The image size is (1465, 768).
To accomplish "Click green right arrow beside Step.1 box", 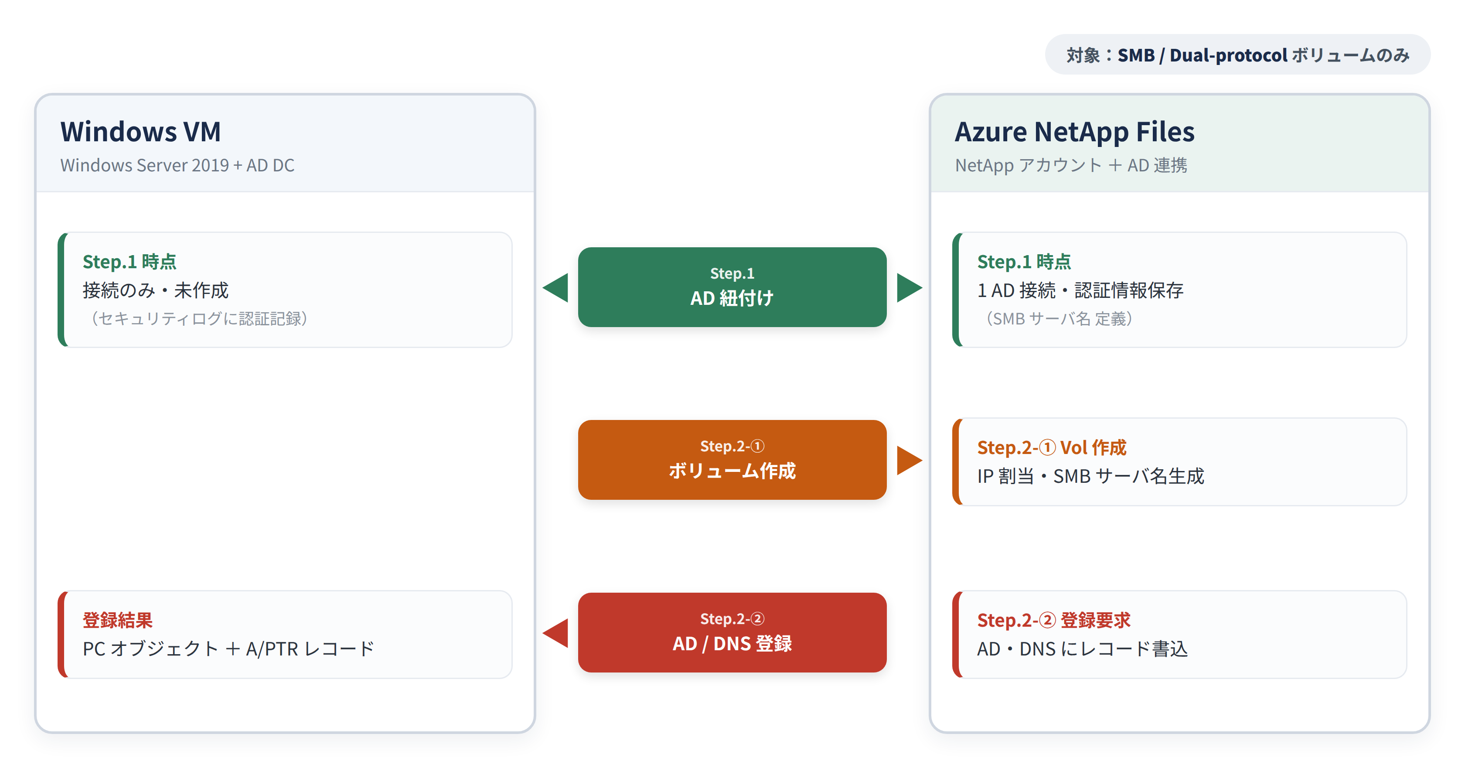I will point(910,287).
